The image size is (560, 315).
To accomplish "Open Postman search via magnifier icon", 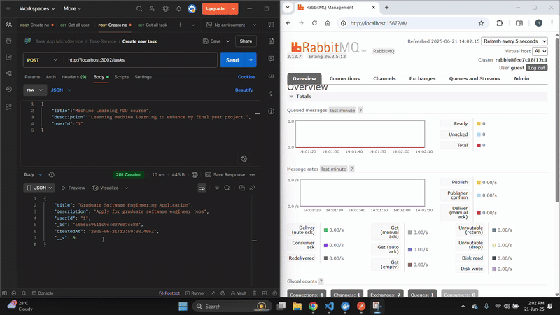I will (139, 9).
